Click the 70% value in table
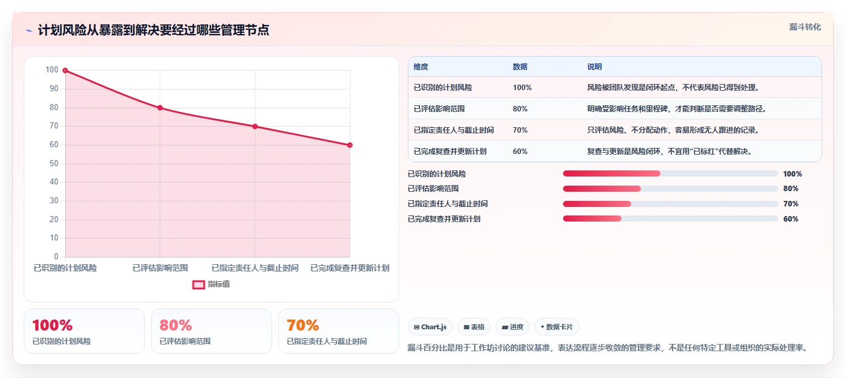This screenshot has width=846, height=378. 520,130
